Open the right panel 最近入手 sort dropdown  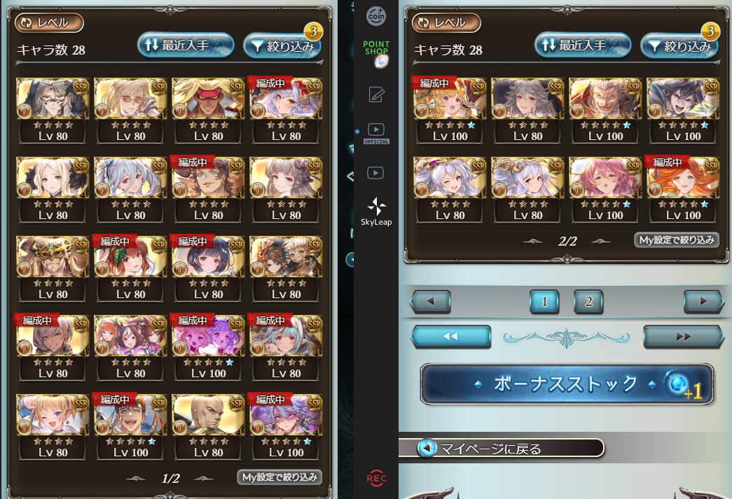[583, 45]
